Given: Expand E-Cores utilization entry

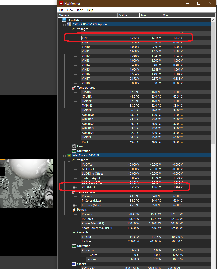Looking at the screenshot, I should (79, 260).
